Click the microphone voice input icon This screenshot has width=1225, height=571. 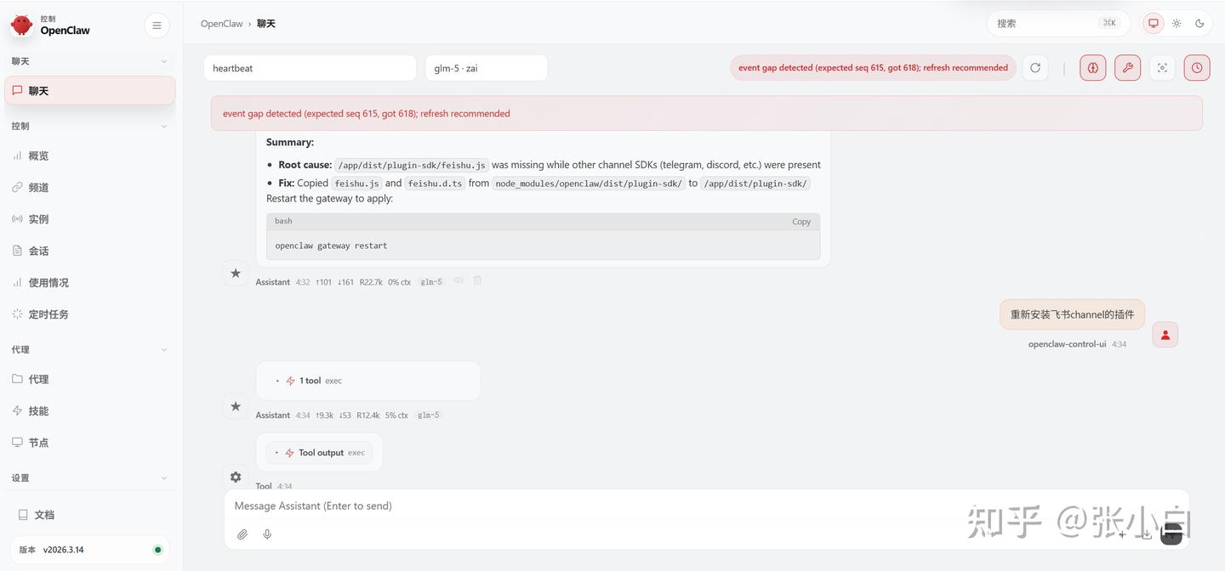point(267,534)
